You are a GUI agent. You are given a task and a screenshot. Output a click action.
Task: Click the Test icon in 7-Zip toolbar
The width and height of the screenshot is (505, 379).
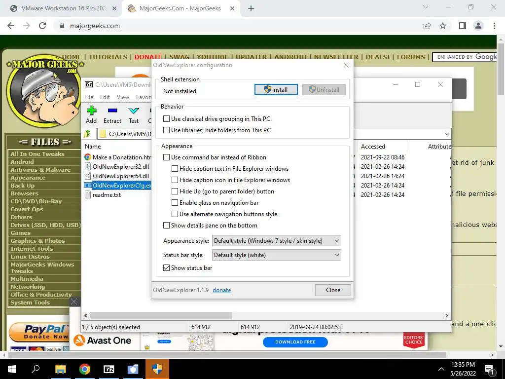coord(134,111)
